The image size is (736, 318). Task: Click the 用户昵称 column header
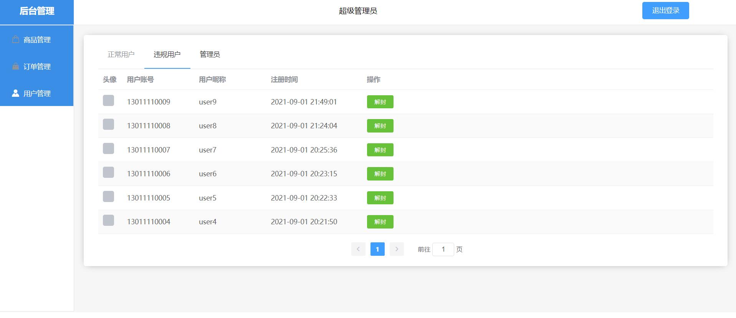coord(212,79)
